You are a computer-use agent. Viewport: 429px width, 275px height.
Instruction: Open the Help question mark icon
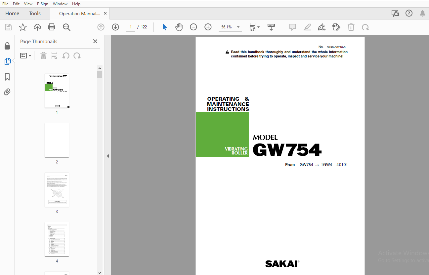(x=409, y=13)
